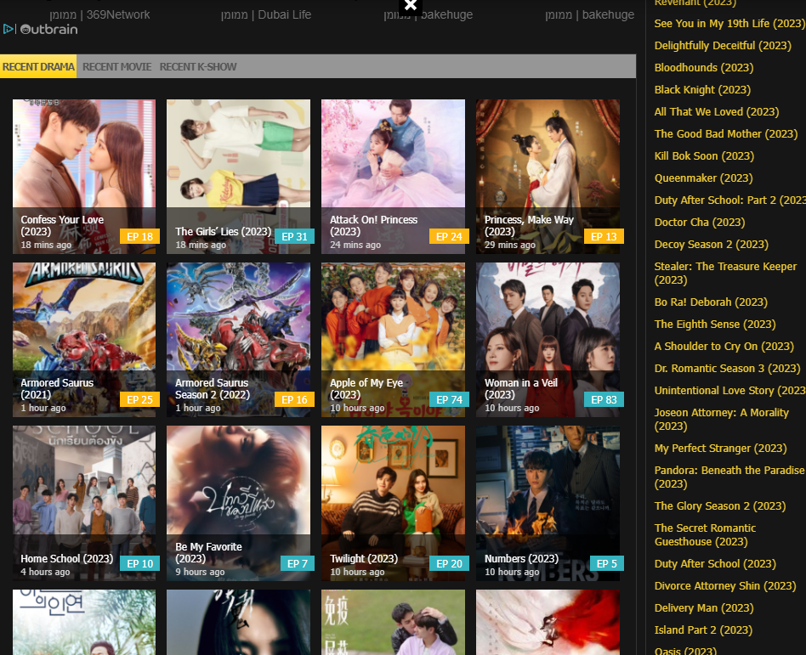This screenshot has height=655, width=806.
Task: Click the EP 13 badge on Princess, Make Way
Action: tap(604, 236)
